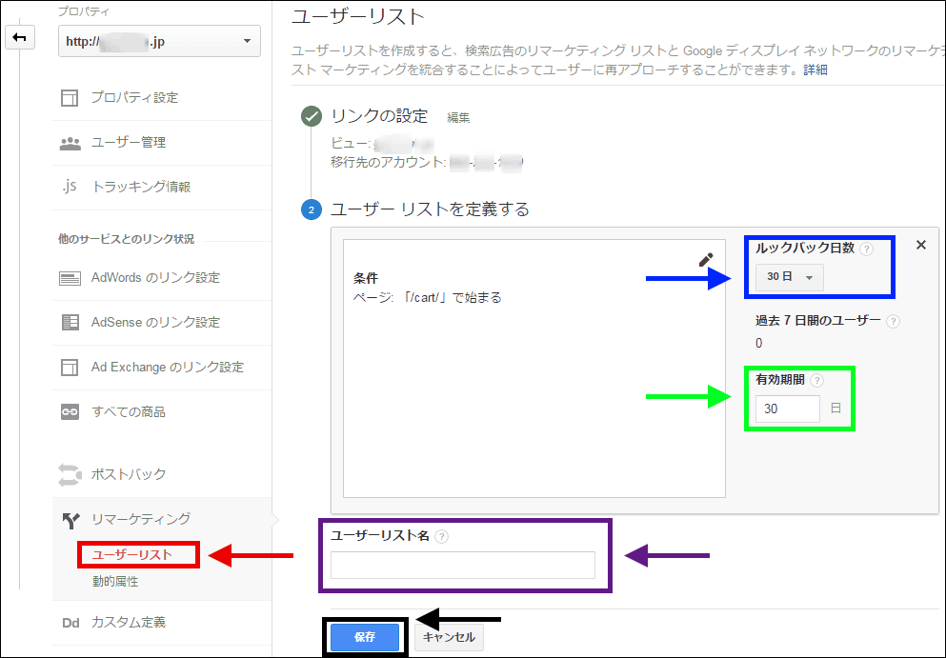
Task: Click the green checkmark step icon
Action: (x=312, y=116)
